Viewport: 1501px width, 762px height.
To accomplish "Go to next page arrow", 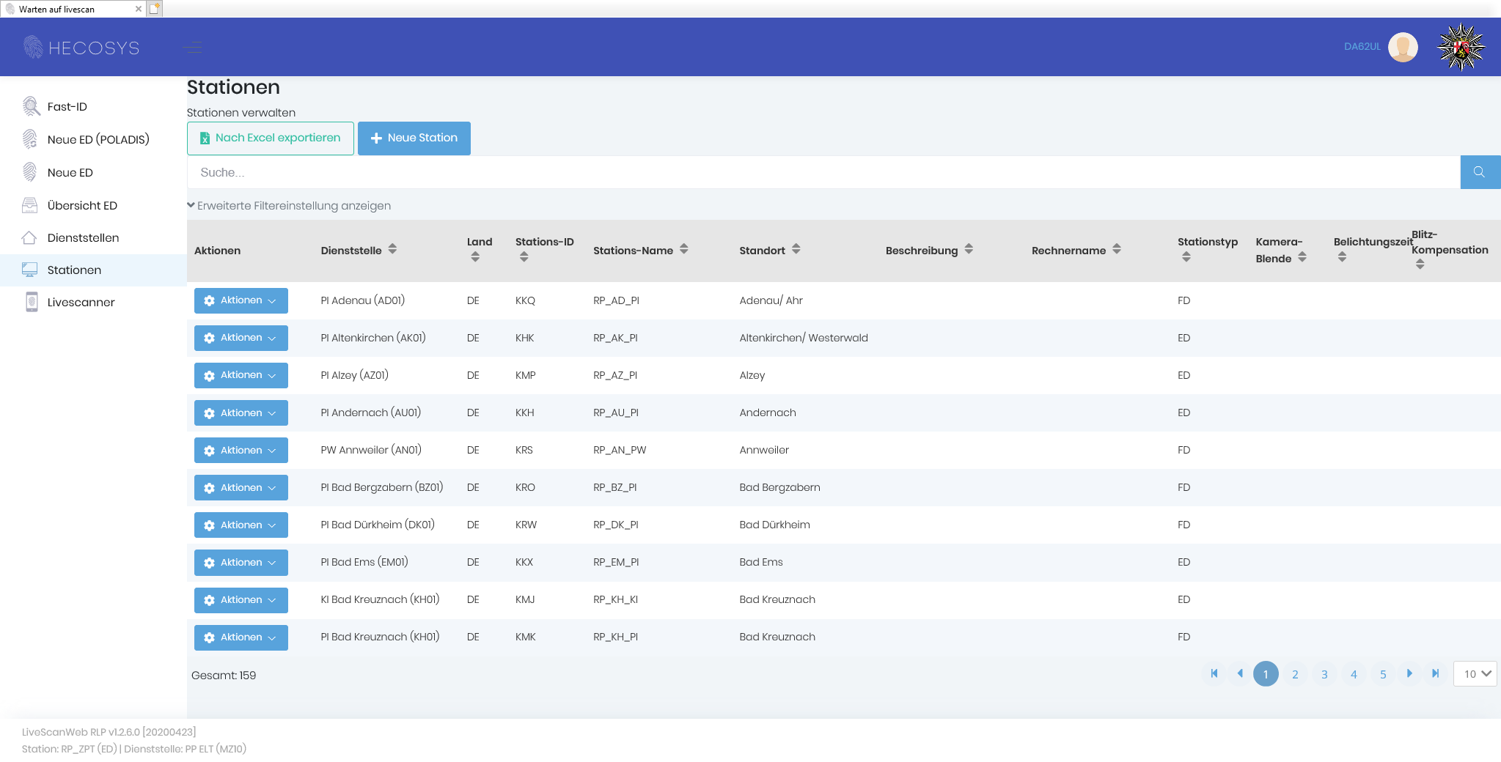I will point(1409,673).
